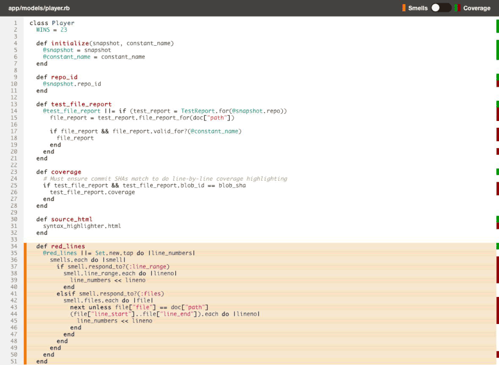This screenshot has width=499, height=365.
Task: Click the orange Smells color indicator
Action: tap(404, 8)
